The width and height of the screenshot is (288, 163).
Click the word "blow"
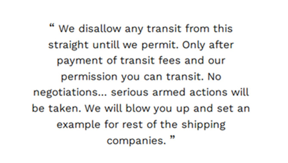(x=138, y=109)
